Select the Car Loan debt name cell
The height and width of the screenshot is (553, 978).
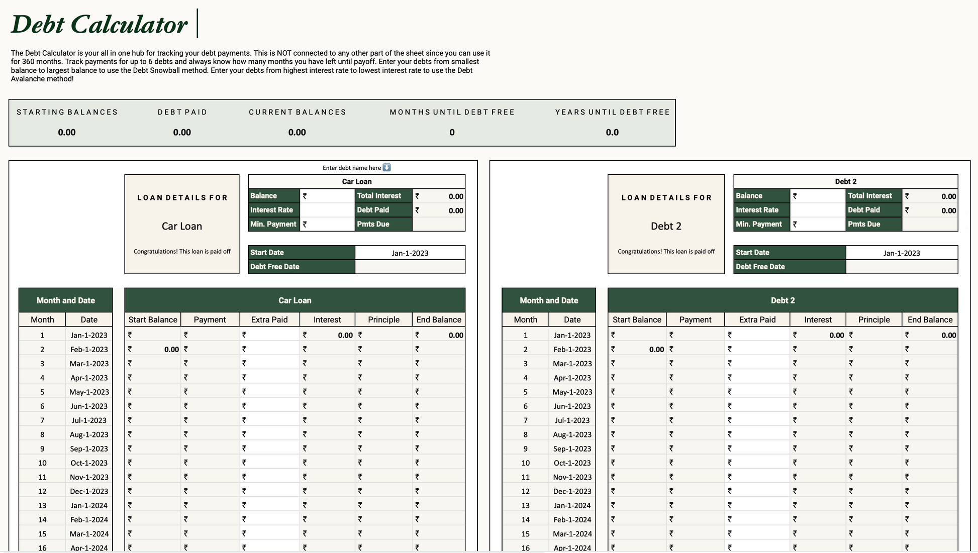click(x=356, y=181)
